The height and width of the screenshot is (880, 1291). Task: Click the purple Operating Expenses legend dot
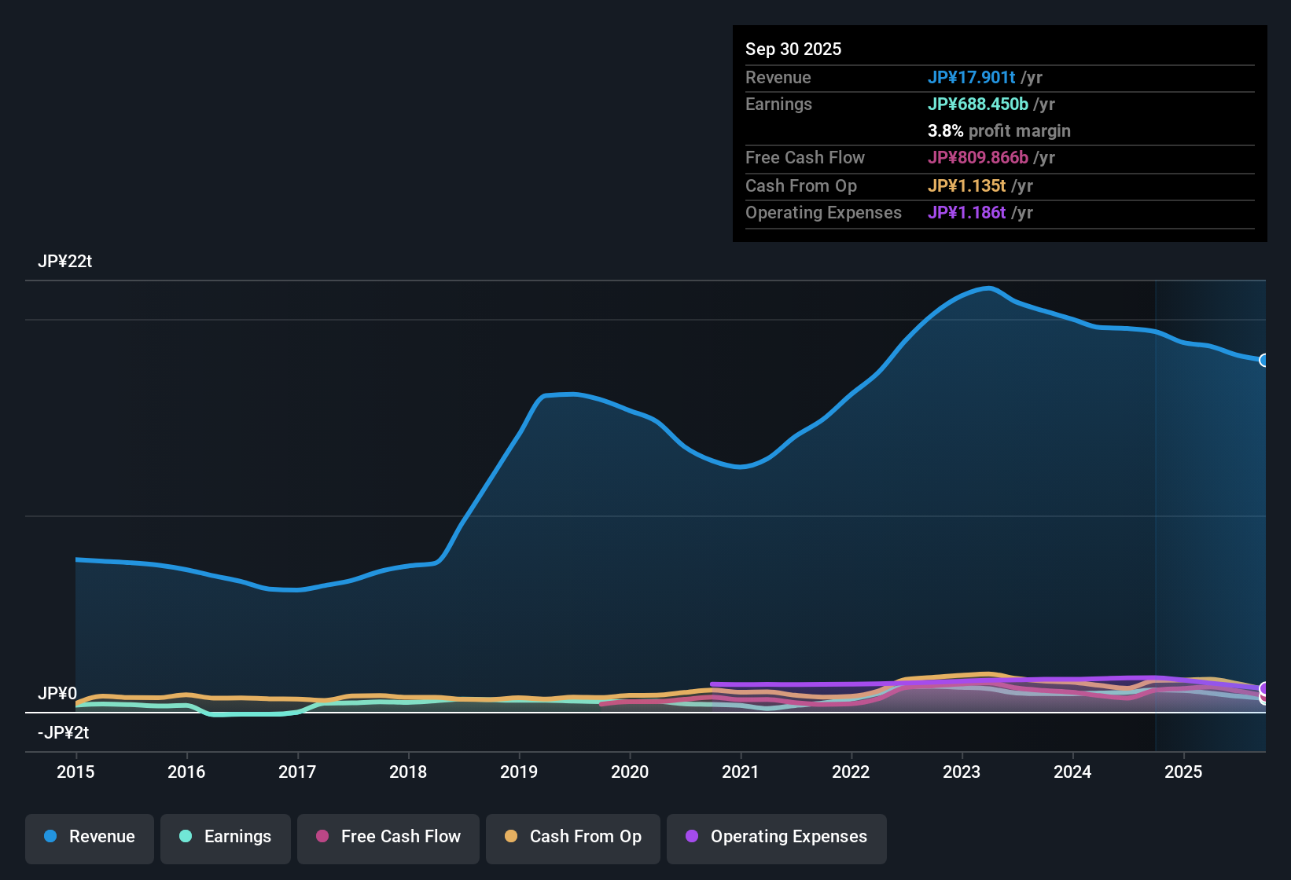692,837
